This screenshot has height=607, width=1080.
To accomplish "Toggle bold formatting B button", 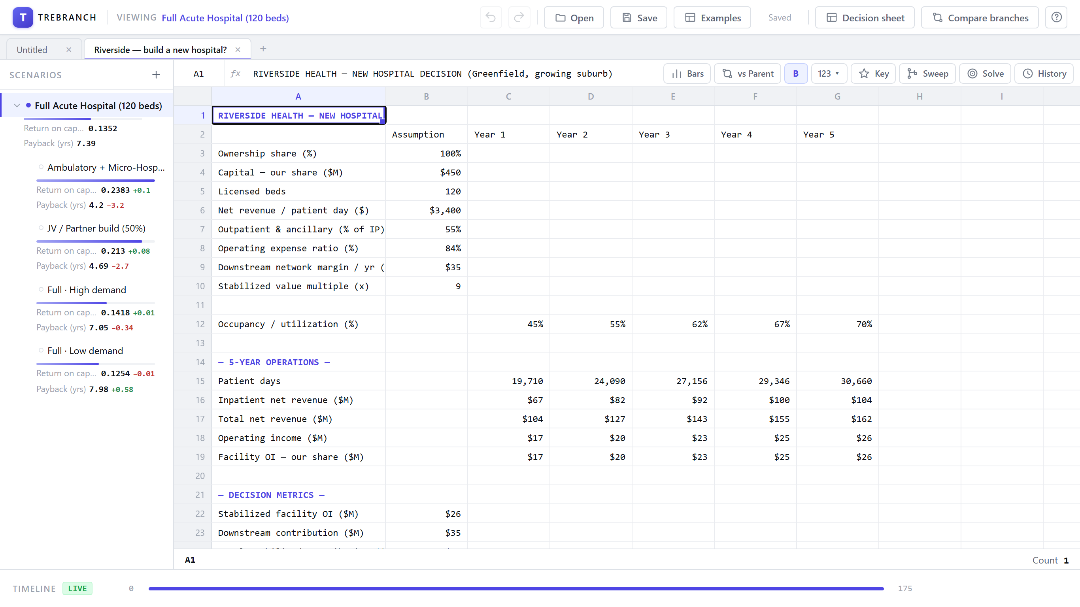I will [795, 74].
